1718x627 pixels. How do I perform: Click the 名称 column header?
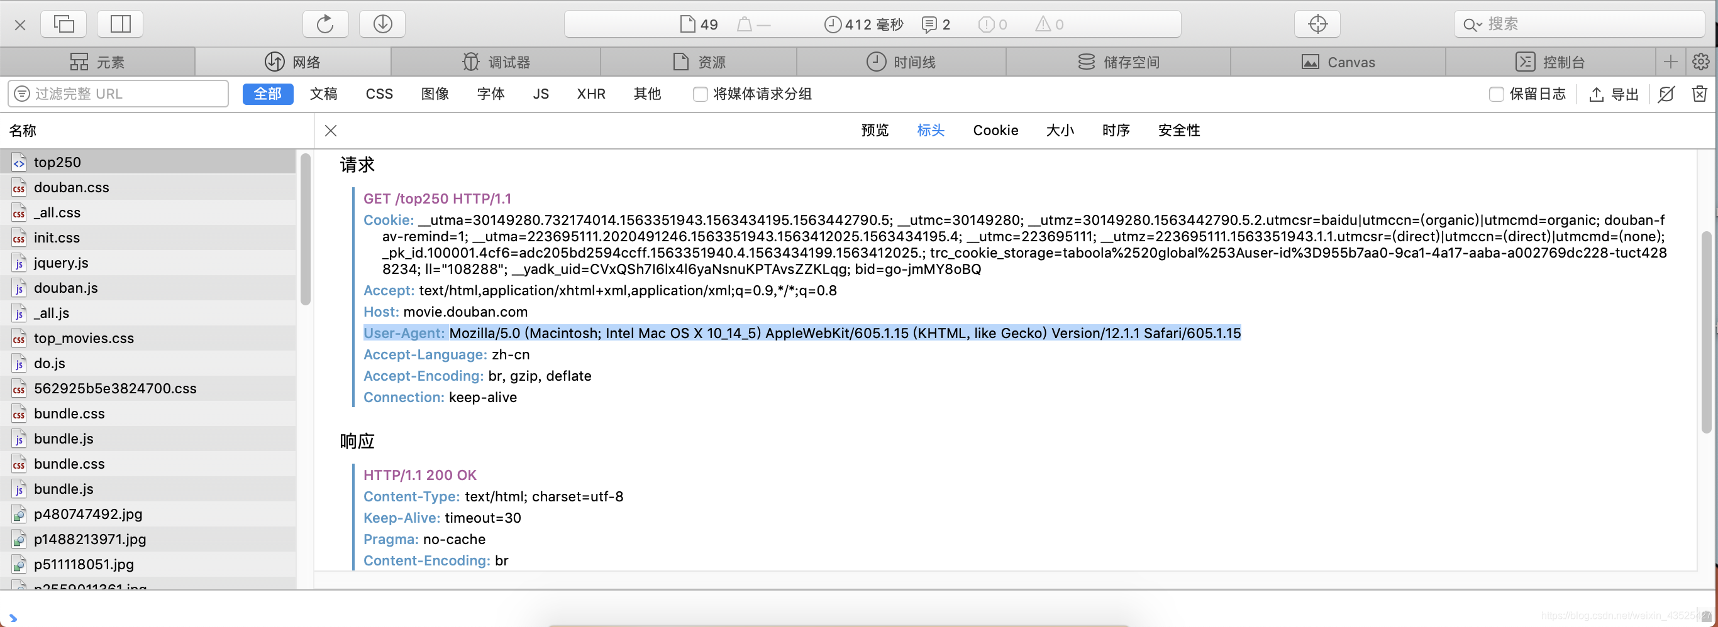(157, 131)
